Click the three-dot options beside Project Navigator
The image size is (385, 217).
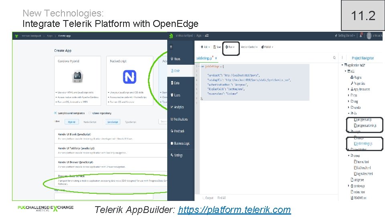(x=342, y=58)
